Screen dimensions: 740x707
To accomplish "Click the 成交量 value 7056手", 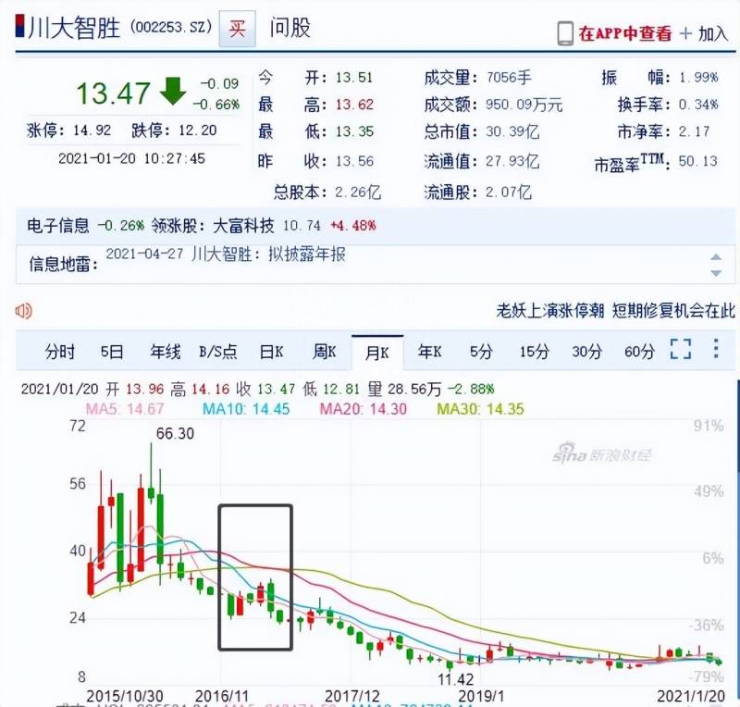I will pos(509,77).
